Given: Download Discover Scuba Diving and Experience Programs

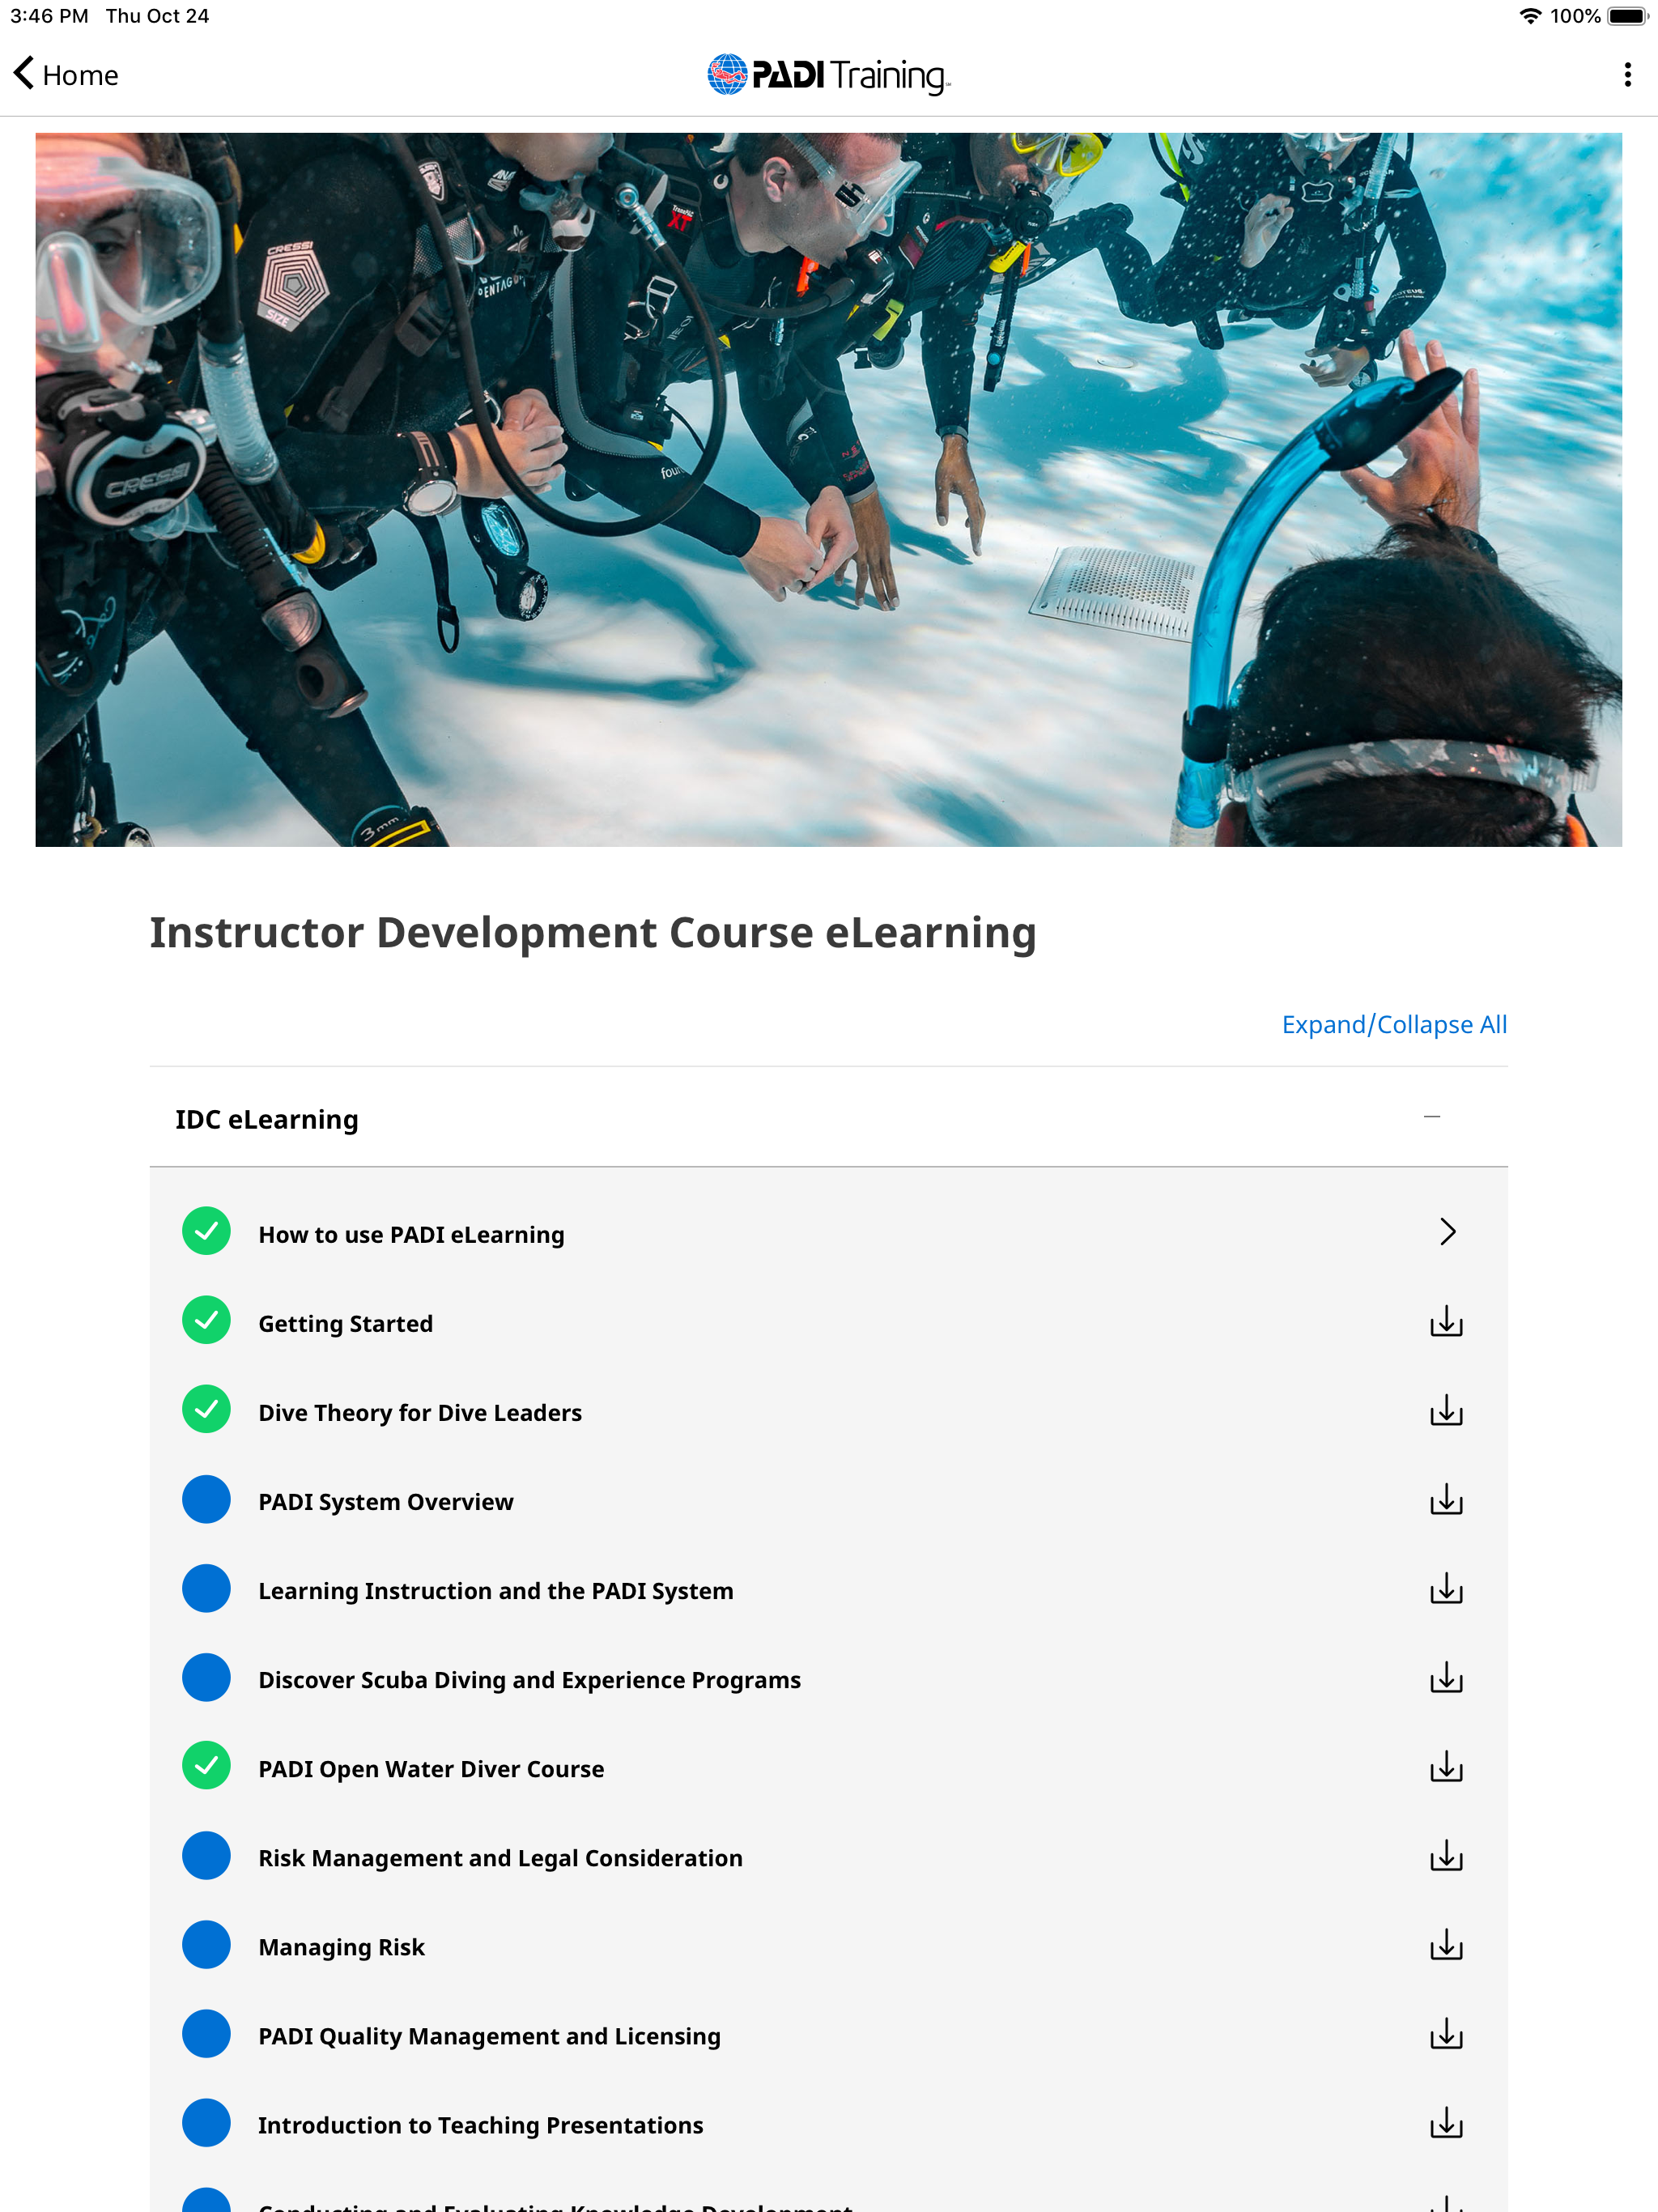Looking at the screenshot, I should pos(1446,1677).
